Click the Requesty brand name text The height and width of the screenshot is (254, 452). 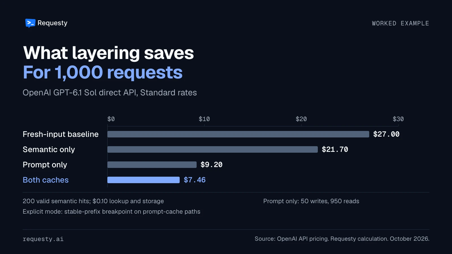52,23
